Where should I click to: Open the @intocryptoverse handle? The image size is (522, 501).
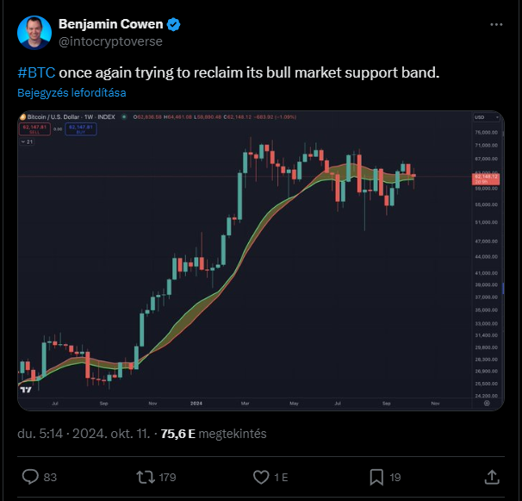pos(110,41)
